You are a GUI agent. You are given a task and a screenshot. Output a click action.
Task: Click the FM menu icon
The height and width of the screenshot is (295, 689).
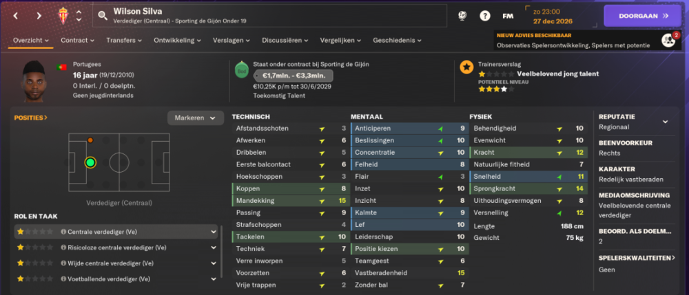(508, 16)
